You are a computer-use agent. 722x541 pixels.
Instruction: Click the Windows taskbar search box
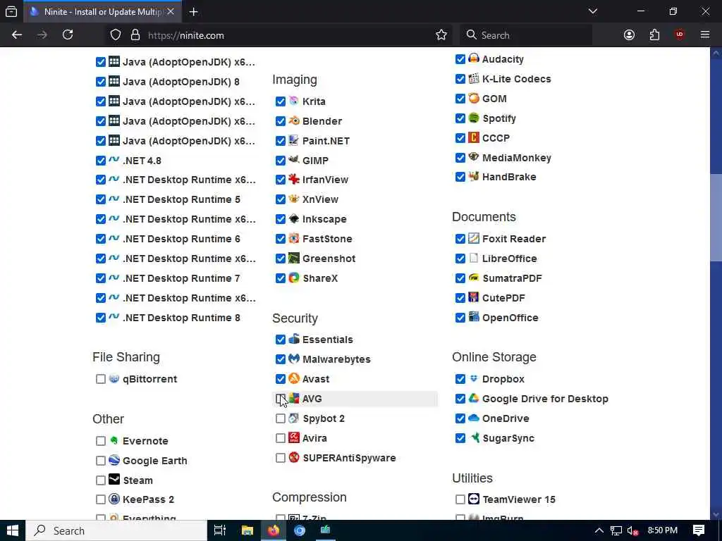click(x=116, y=530)
